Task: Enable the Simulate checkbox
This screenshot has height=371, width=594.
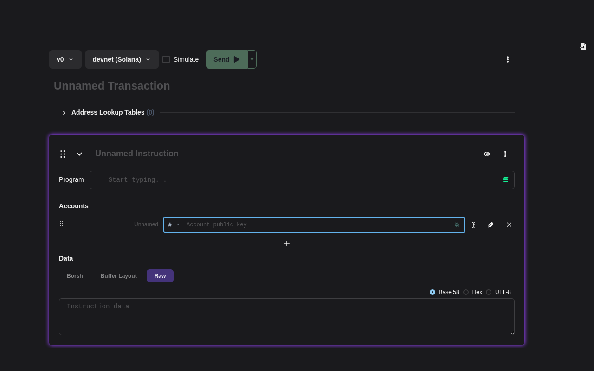Action: 166,59
